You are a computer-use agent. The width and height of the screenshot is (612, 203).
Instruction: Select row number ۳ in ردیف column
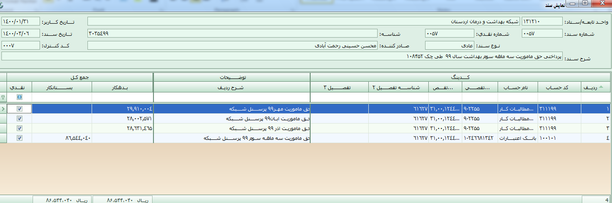coord(595,128)
